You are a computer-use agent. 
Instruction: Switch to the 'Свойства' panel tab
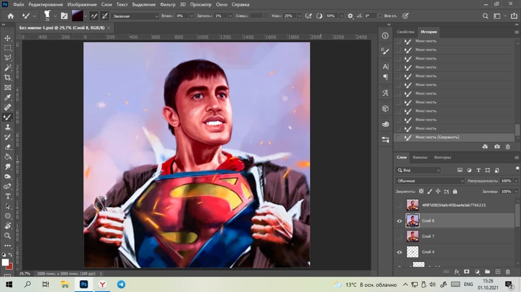pyautogui.click(x=405, y=32)
